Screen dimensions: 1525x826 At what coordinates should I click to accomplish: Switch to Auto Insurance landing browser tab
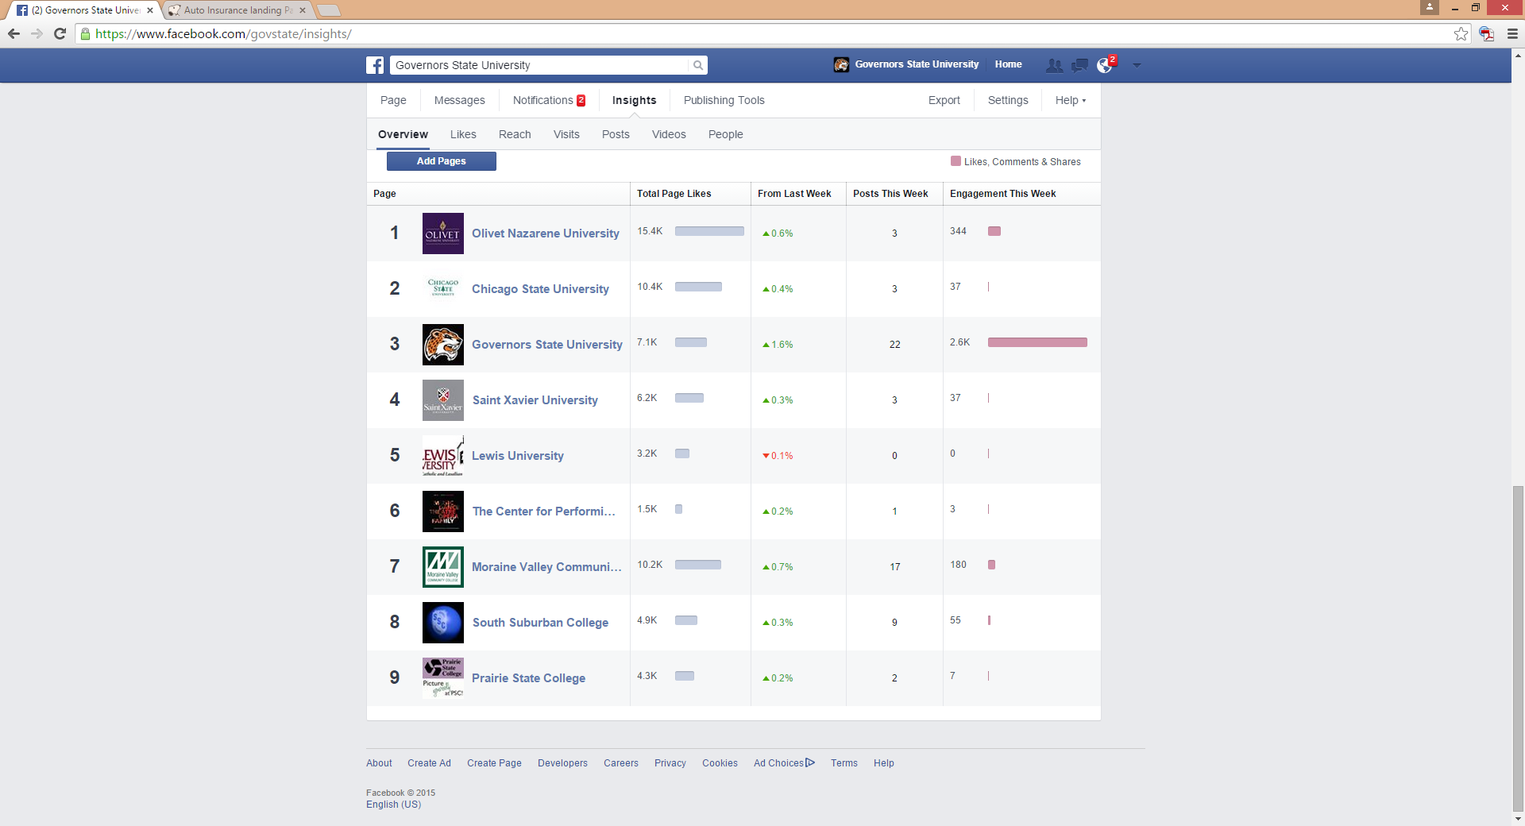[x=237, y=10]
